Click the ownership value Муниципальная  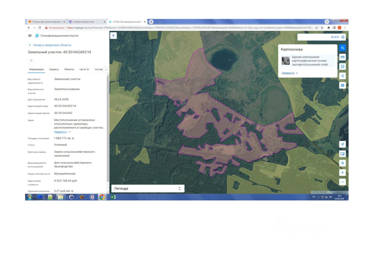[65, 174]
